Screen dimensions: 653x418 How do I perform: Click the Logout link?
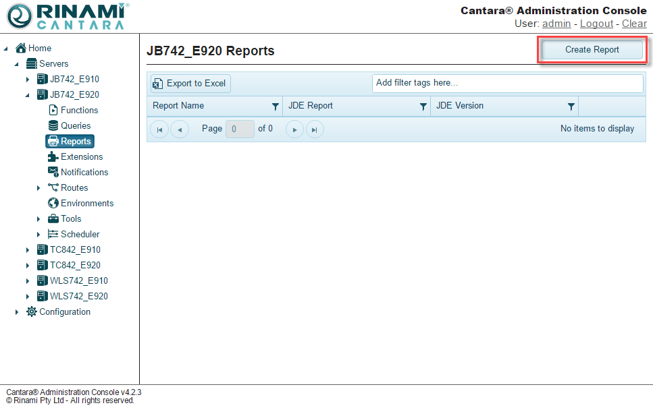click(596, 24)
